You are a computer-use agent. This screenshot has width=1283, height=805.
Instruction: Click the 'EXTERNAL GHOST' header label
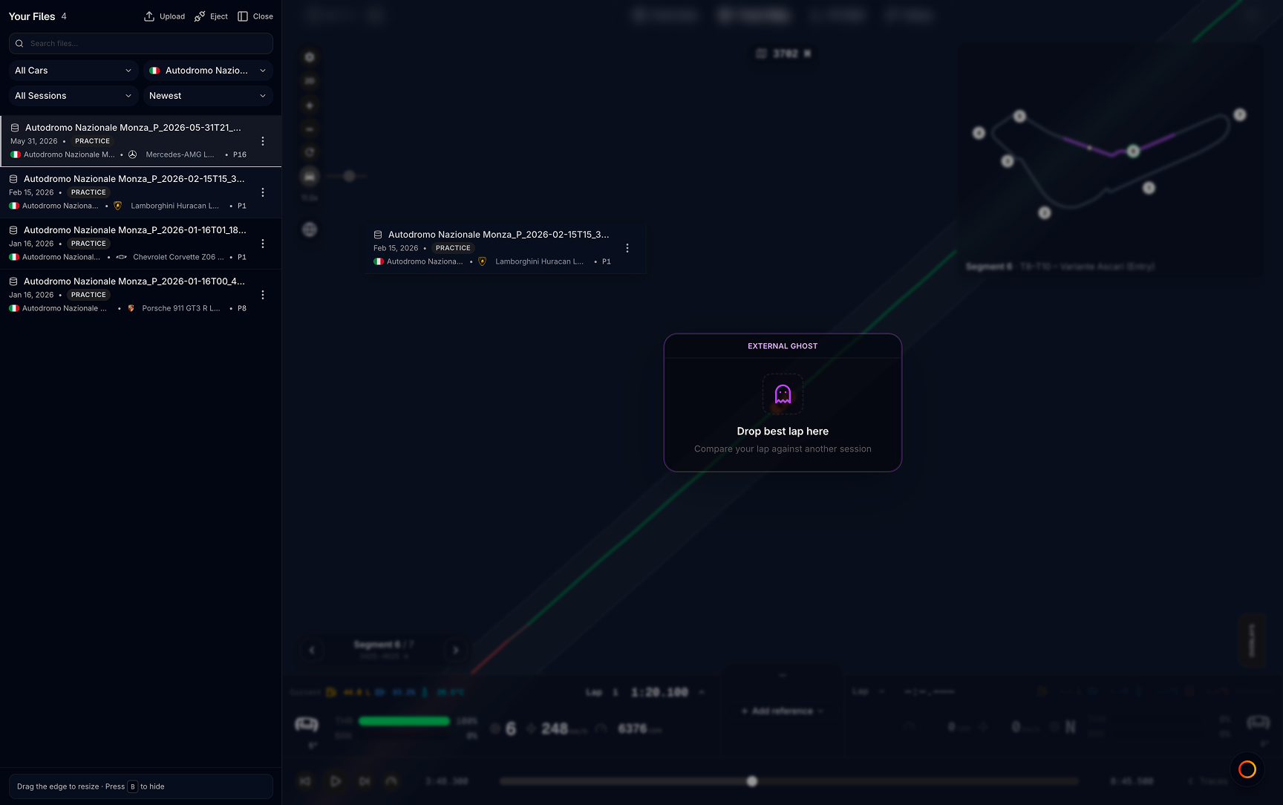(x=783, y=346)
